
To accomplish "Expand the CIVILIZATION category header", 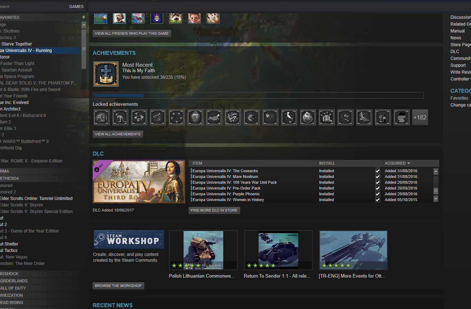I will pyautogui.click(x=40, y=295).
